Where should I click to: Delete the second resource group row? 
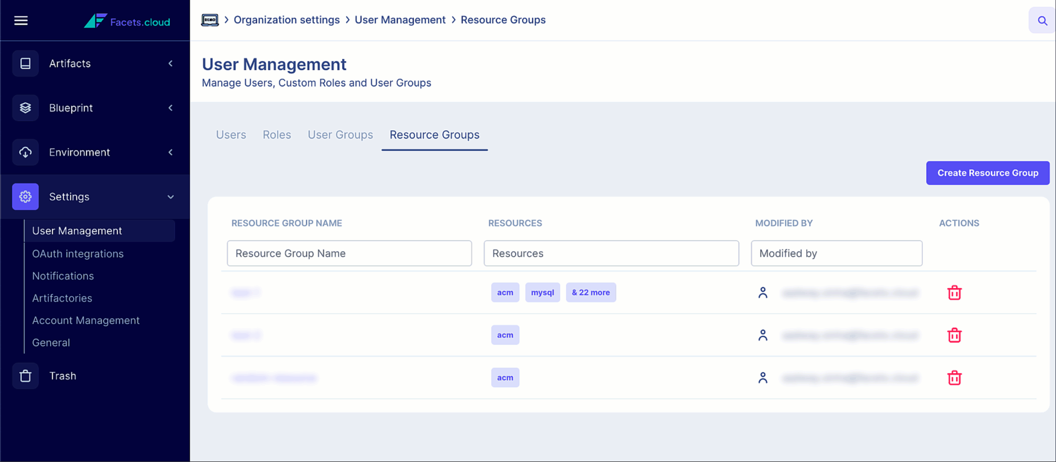[x=954, y=335]
